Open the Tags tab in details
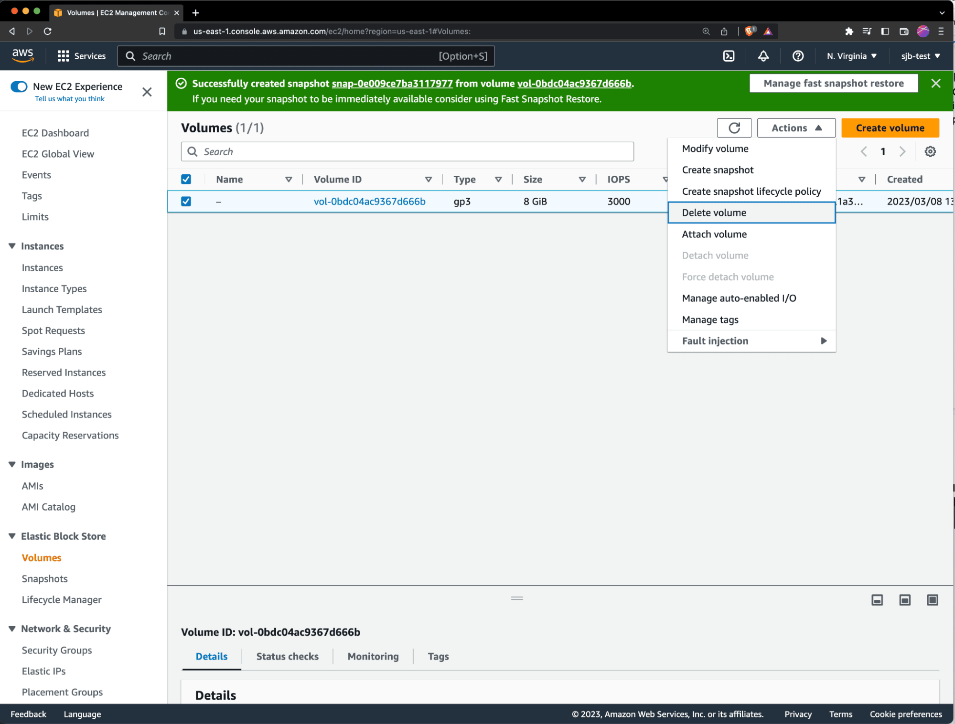Screen dimensions: 955x724 tap(438, 656)
